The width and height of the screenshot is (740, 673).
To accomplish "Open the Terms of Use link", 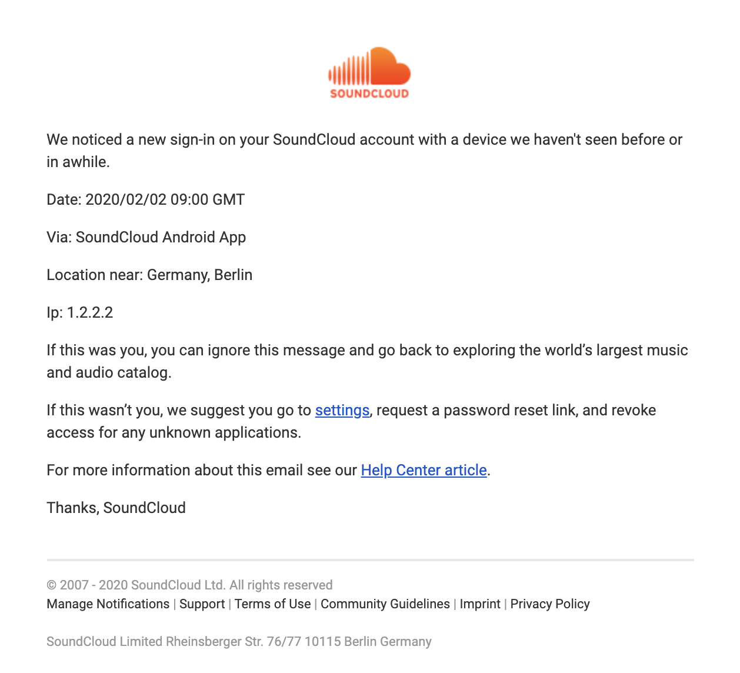I will [273, 604].
